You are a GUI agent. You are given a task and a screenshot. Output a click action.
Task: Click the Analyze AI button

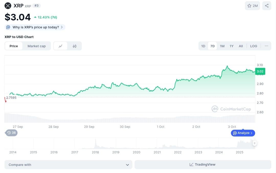tap(243, 133)
